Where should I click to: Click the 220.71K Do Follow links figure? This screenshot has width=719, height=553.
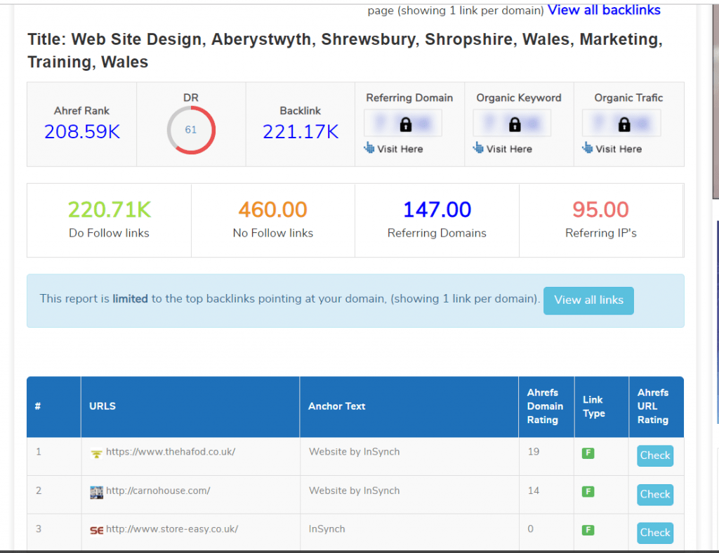pyautogui.click(x=109, y=210)
